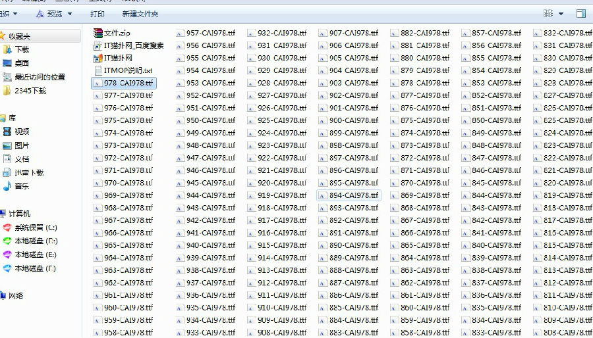Click the 收藏夹 star icon
Viewport: 593px width, 338px height.
click(3, 36)
